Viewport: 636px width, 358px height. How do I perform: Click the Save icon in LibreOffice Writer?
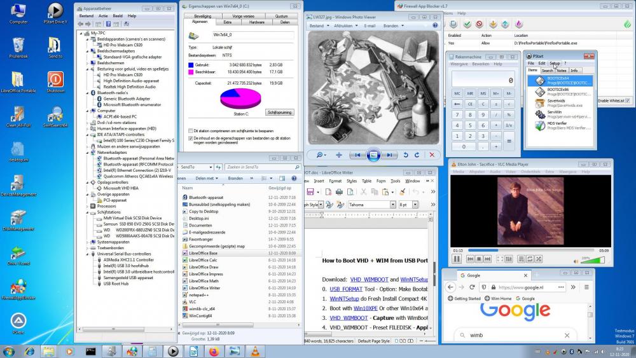(x=310, y=191)
